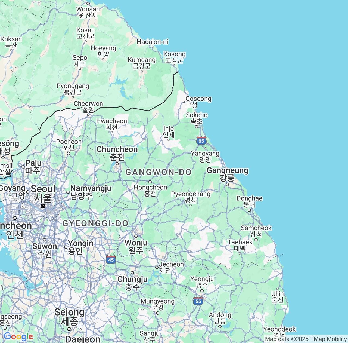This screenshot has width=348, height=343.
Task: Click the Kumgang county label
Action: (x=142, y=63)
